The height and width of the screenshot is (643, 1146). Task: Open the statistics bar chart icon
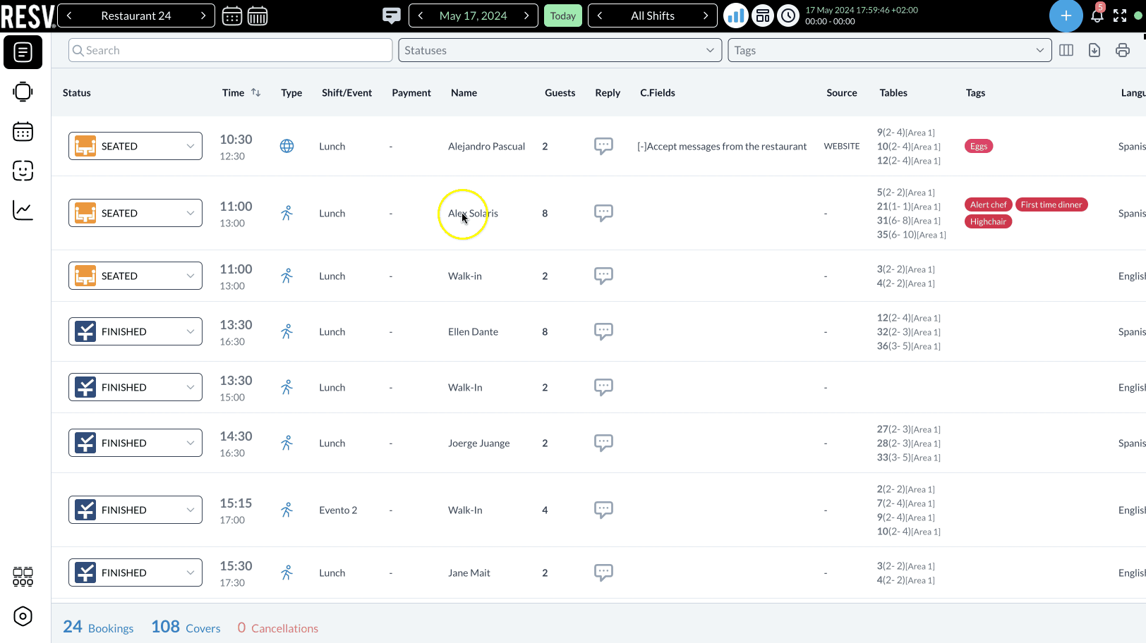[735, 15]
